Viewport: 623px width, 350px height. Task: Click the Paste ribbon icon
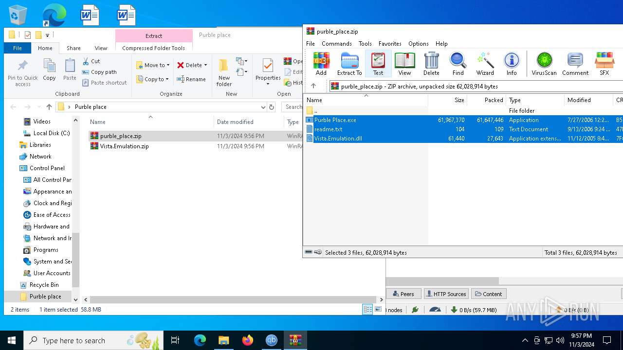point(70,70)
